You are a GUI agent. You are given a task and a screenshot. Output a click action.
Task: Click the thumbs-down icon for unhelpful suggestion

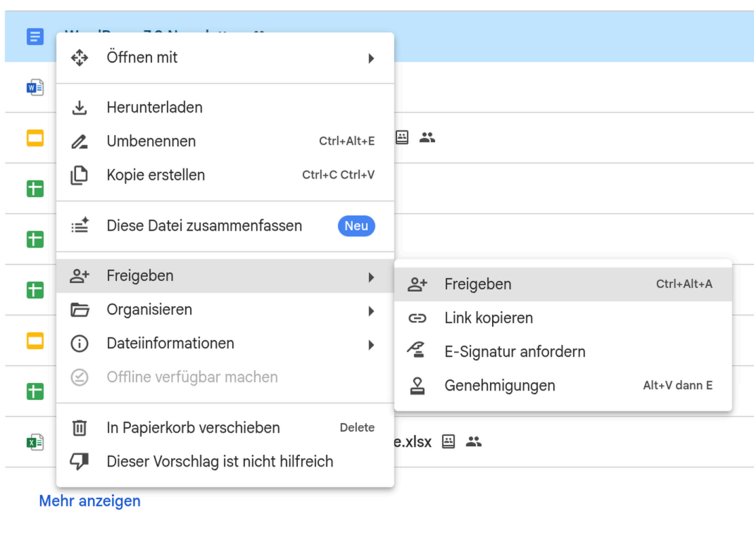click(x=80, y=462)
